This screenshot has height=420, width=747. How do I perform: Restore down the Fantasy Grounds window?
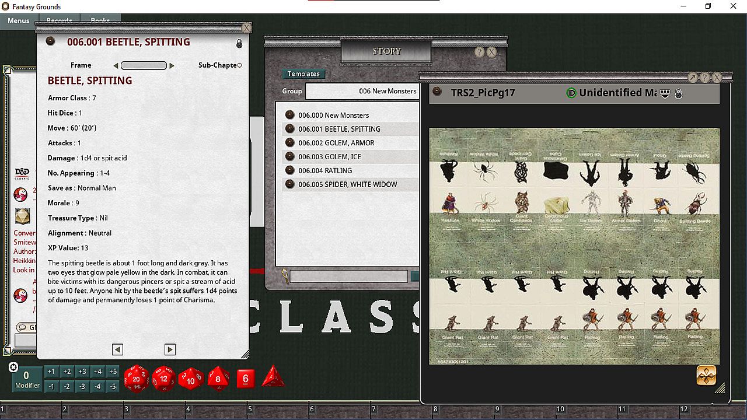point(708,6)
